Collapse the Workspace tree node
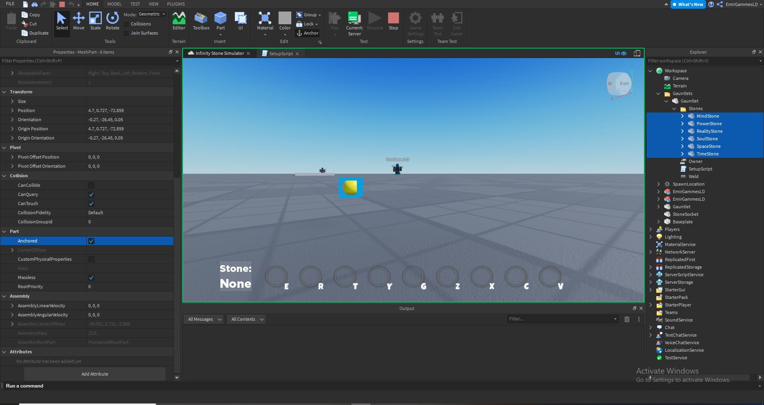This screenshot has width=764, height=405. click(650, 71)
